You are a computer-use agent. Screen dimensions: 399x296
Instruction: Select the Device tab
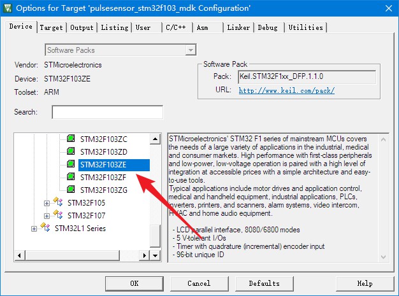pyautogui.click(x=21, y=27)
